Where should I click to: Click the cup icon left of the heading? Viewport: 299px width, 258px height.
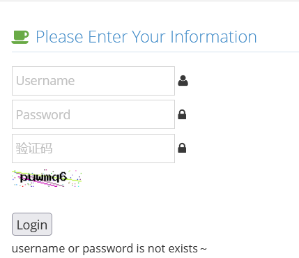pyautogui.click(x=20, y=37)
